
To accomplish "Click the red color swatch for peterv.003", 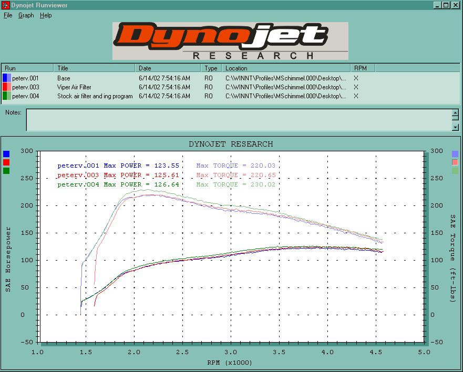I will click(7, 87).
